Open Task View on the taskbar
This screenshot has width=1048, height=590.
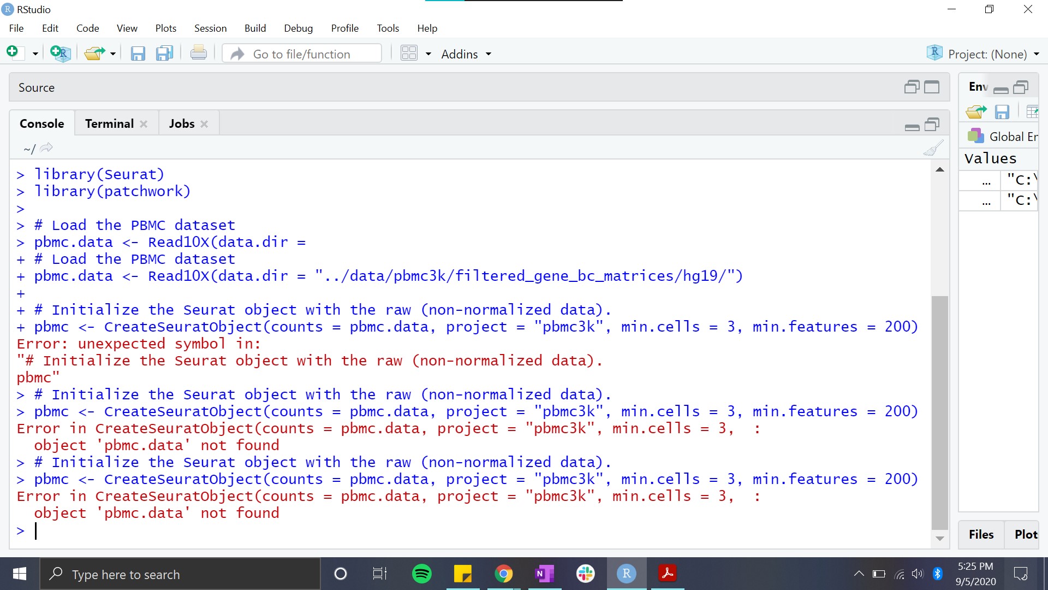pos(380,574)
